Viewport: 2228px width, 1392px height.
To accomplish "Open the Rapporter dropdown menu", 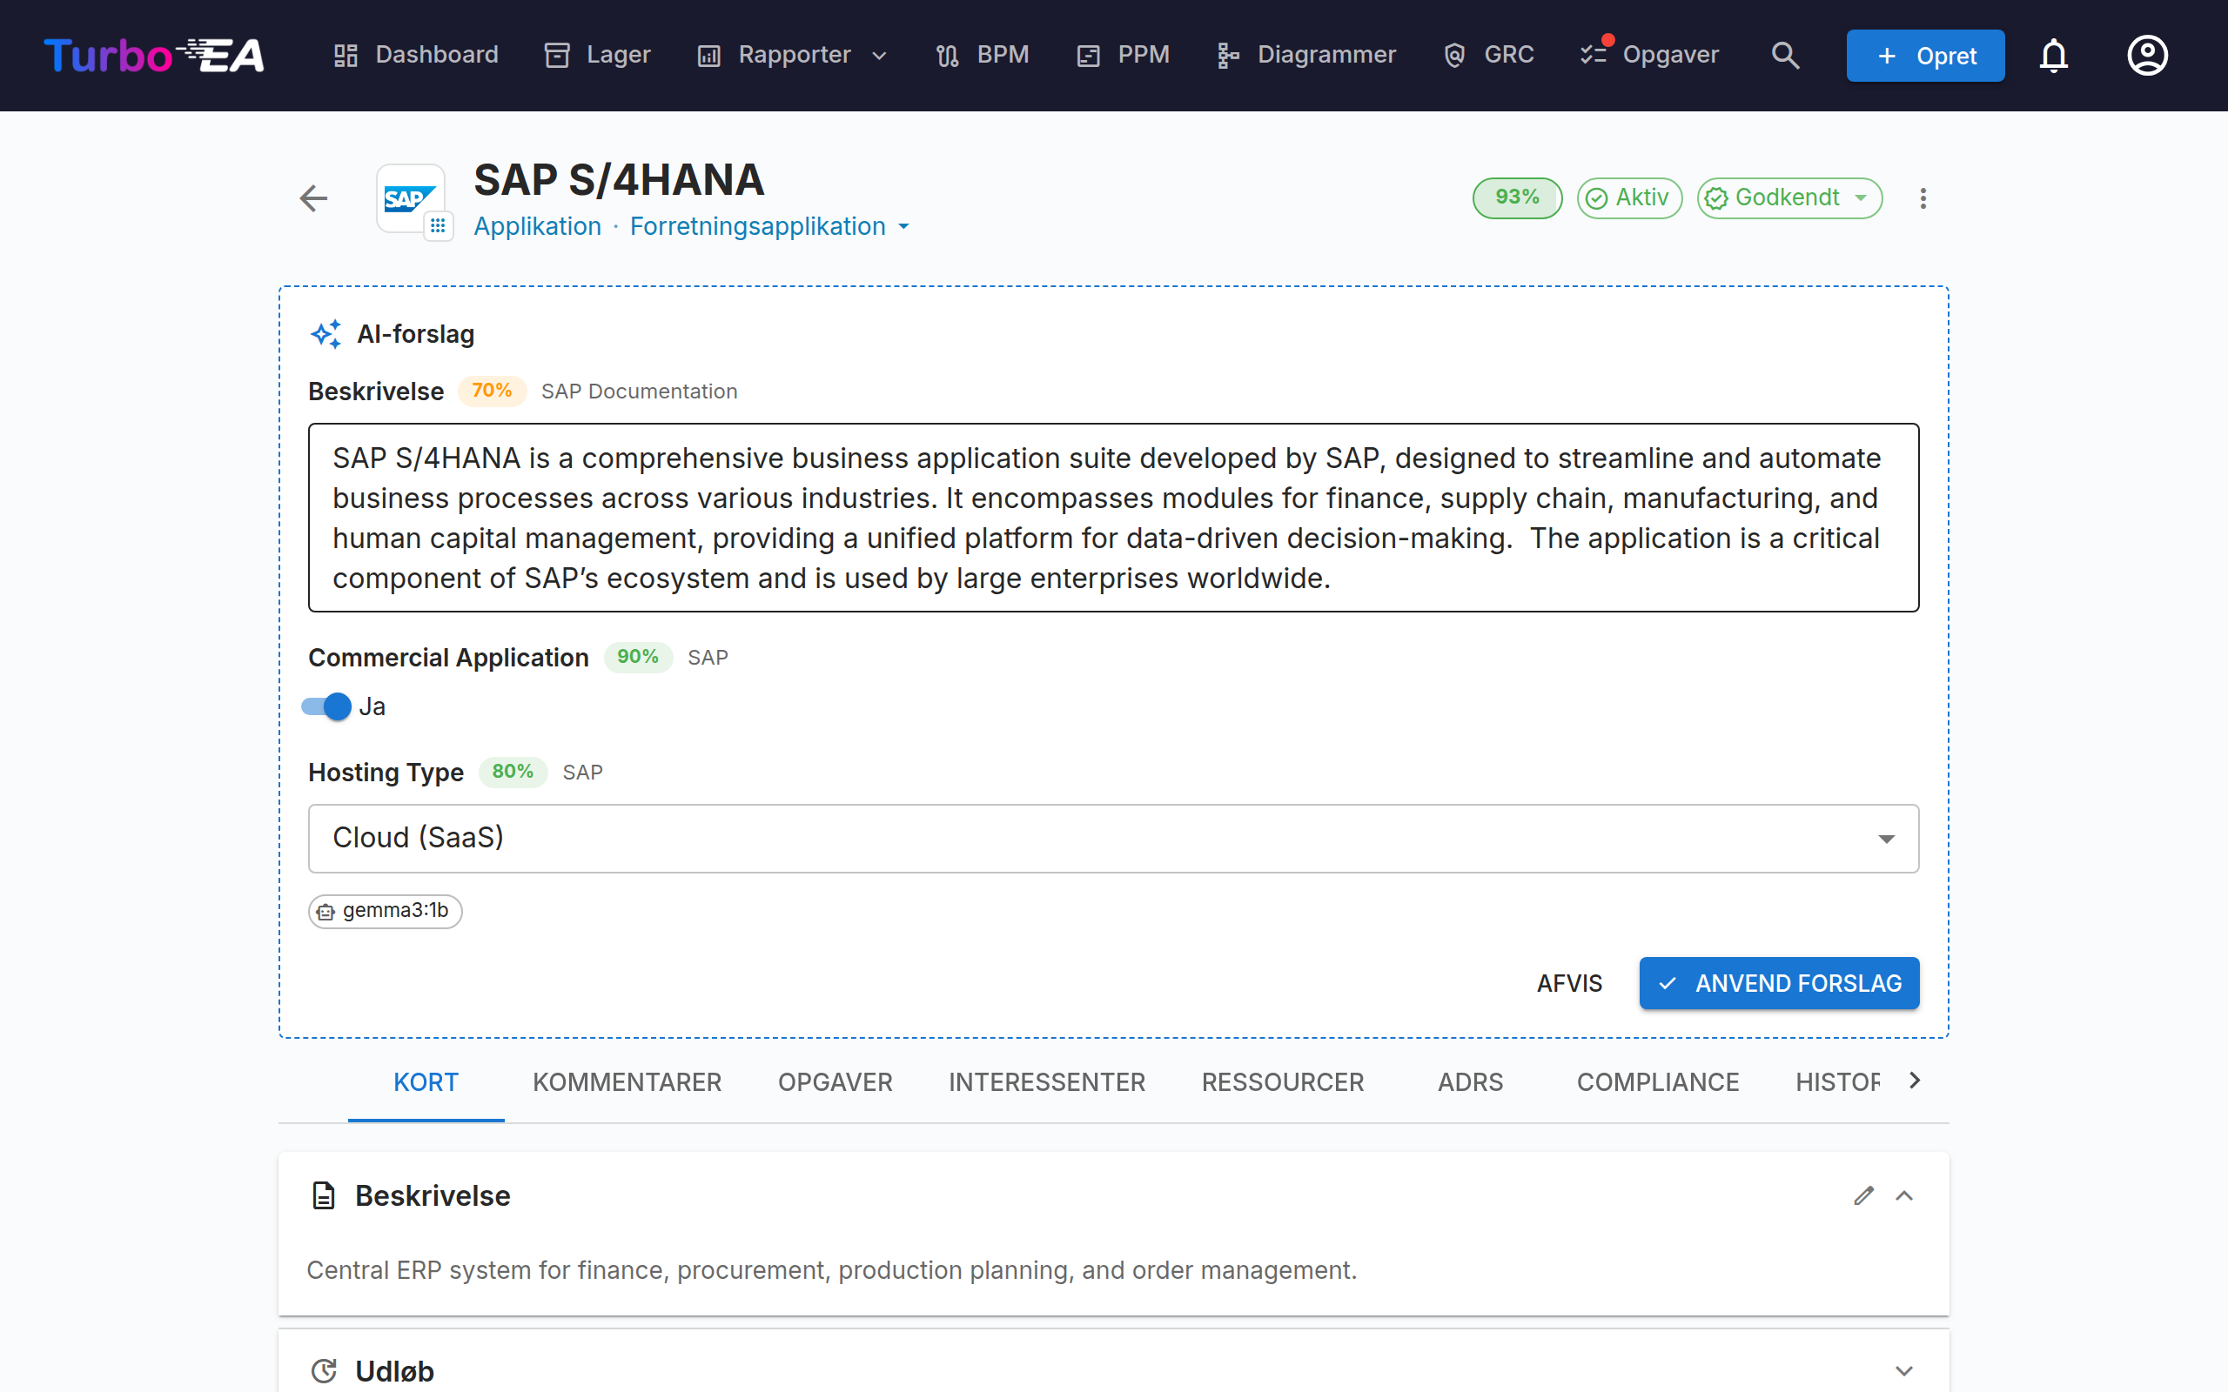I will click(x=793, y=55).
